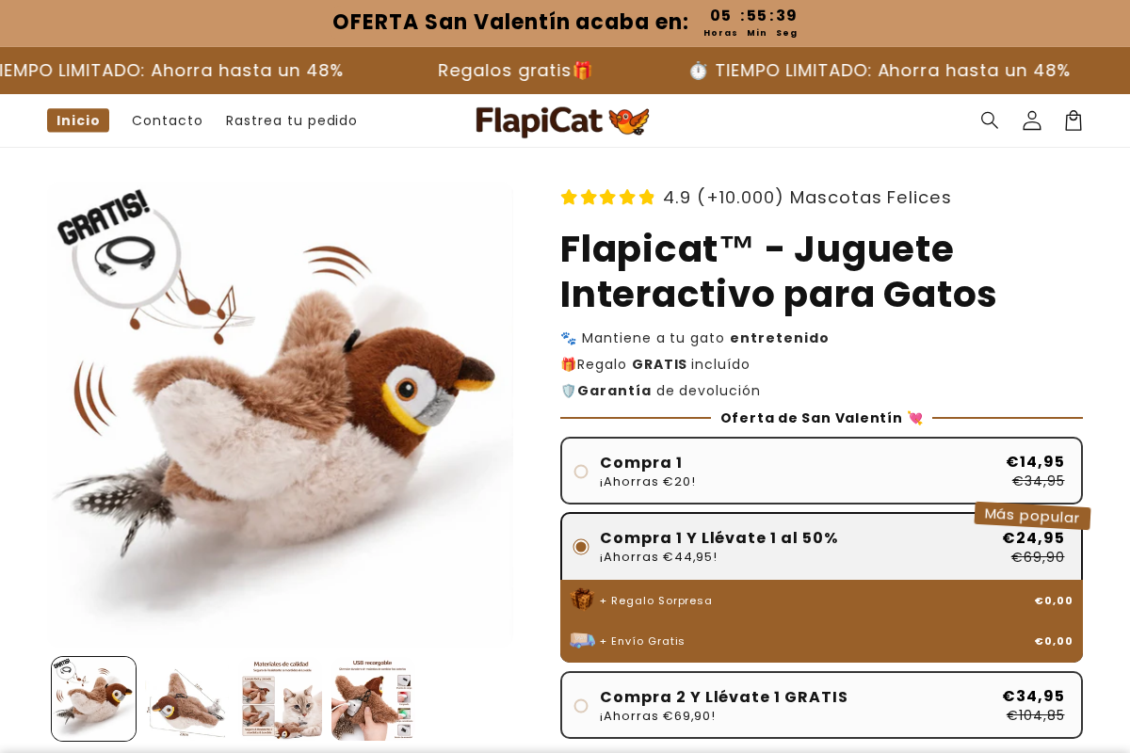Open Rastrea tu pedido page
Viewport: 1130px width, 753px height.
point(292,120)
